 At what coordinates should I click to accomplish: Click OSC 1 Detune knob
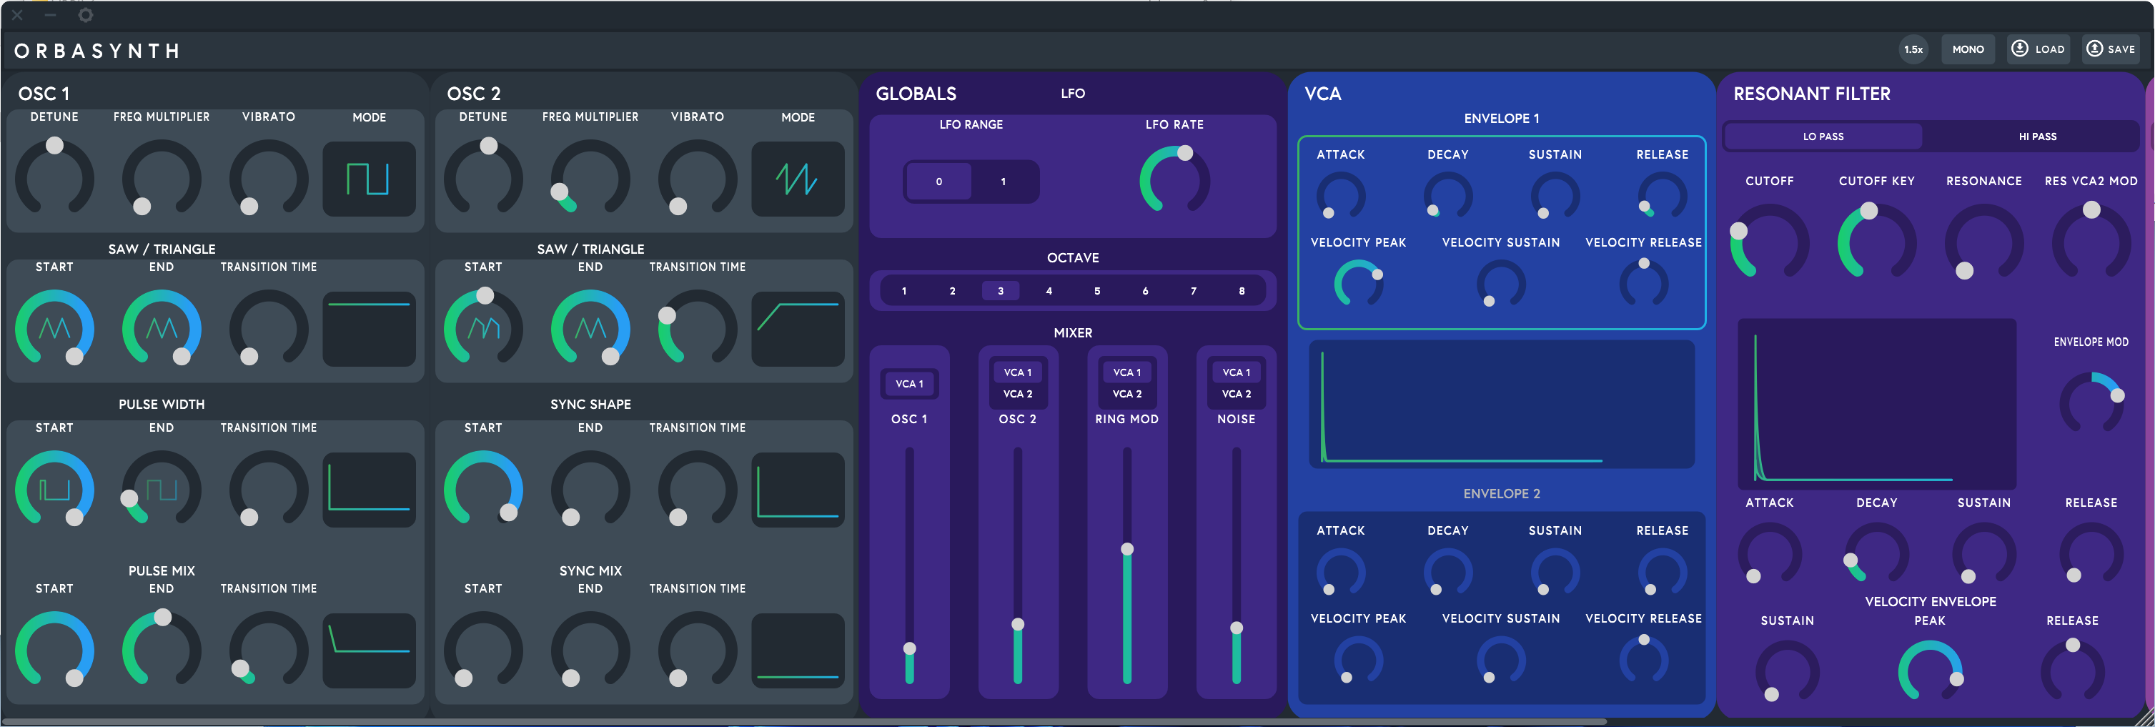[x=54, y=177]
